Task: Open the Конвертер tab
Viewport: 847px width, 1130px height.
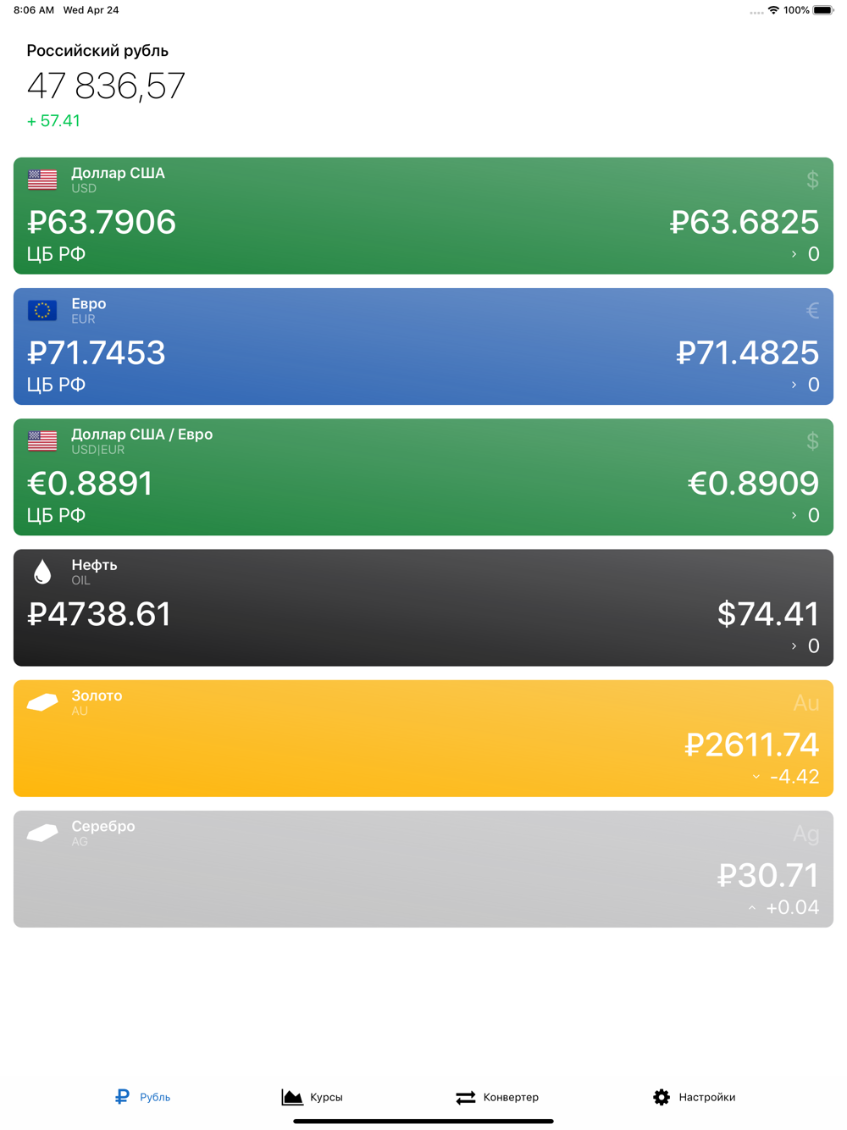Action: point(497,1097)
